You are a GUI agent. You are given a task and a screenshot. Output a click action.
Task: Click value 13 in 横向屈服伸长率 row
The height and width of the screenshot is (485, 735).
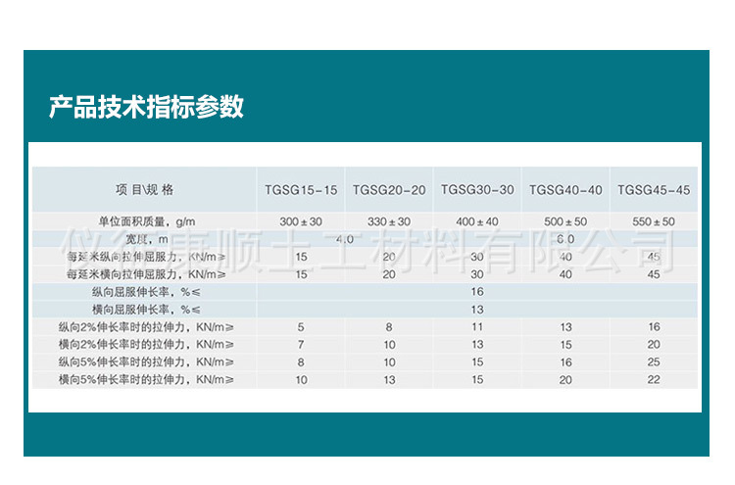[477, 310]
